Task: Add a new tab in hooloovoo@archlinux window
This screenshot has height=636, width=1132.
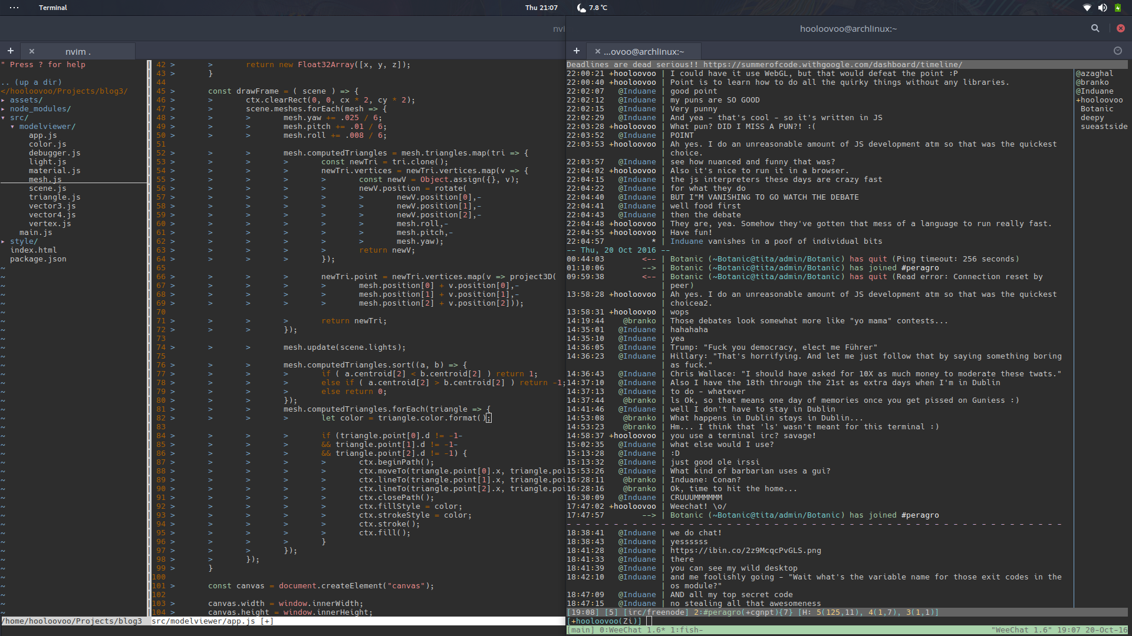Action: click(x=576, y=51)
